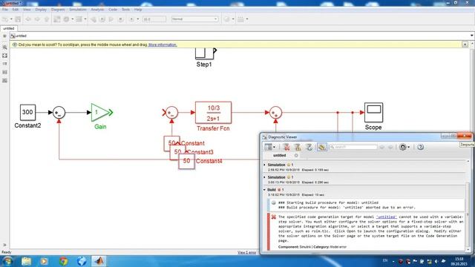Screen dimensions: 475x267
Task: Open the Diagram menu
Action: pos(58,10)
